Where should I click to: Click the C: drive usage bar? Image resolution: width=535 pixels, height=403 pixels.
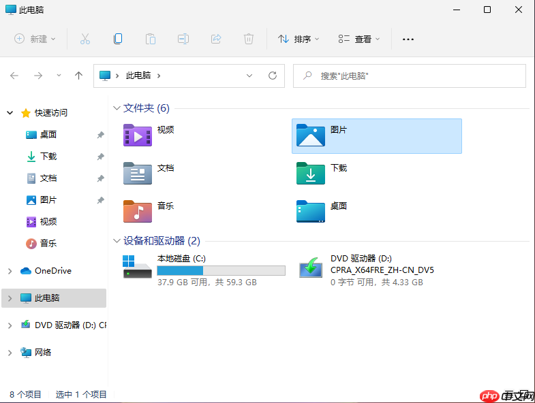(x=221, y=270)
